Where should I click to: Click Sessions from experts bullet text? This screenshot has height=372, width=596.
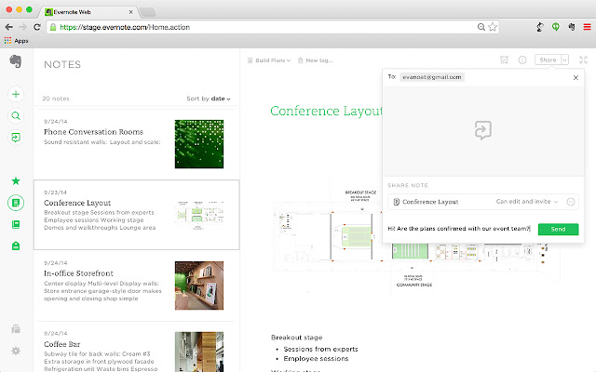click(320, 349)
